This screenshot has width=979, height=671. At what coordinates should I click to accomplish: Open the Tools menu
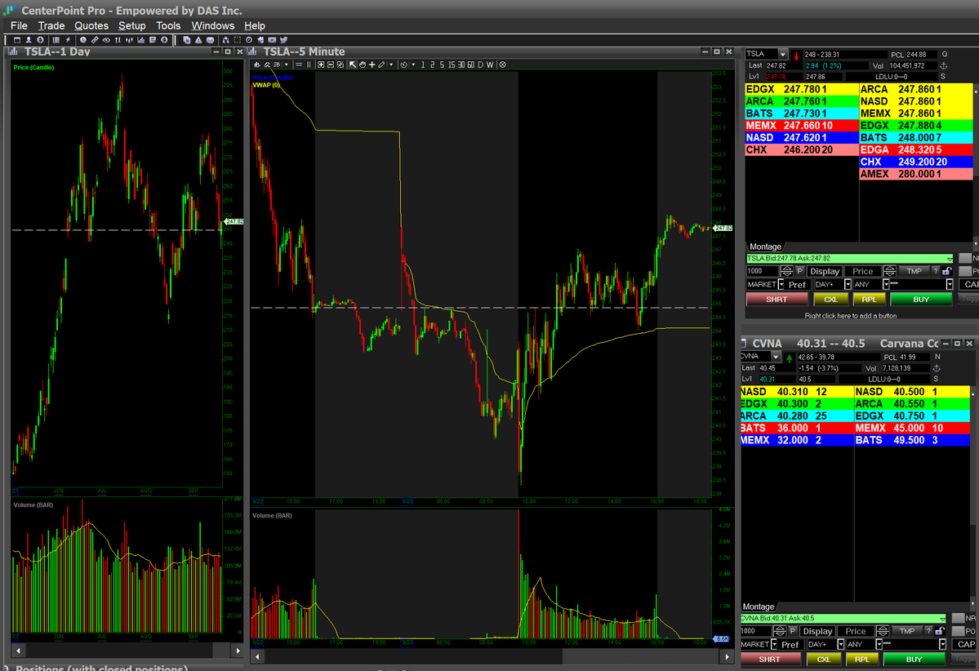tap(168, 25)
